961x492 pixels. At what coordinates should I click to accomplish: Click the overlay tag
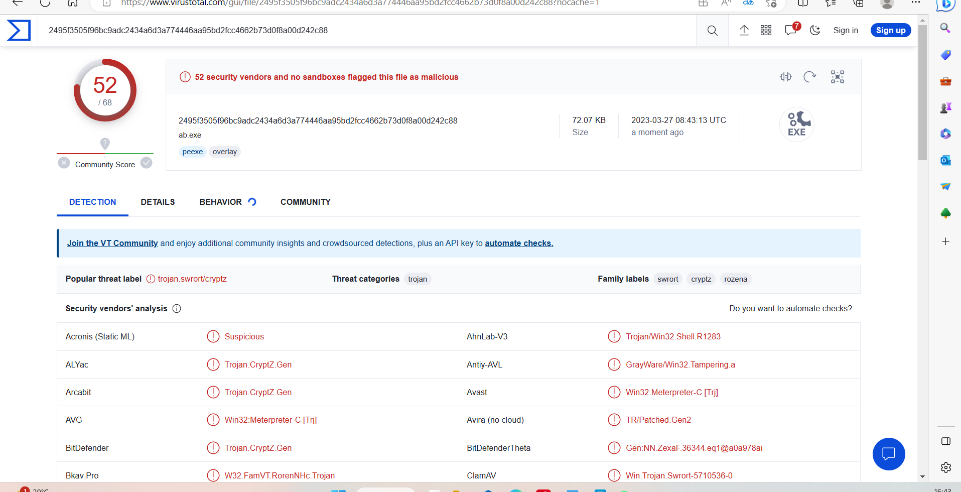point(225,152)
